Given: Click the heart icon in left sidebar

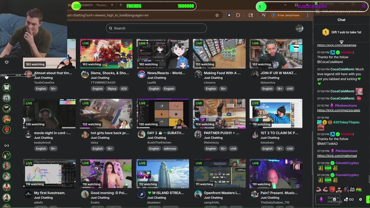Looking at the screenshot, I should 7,62.
